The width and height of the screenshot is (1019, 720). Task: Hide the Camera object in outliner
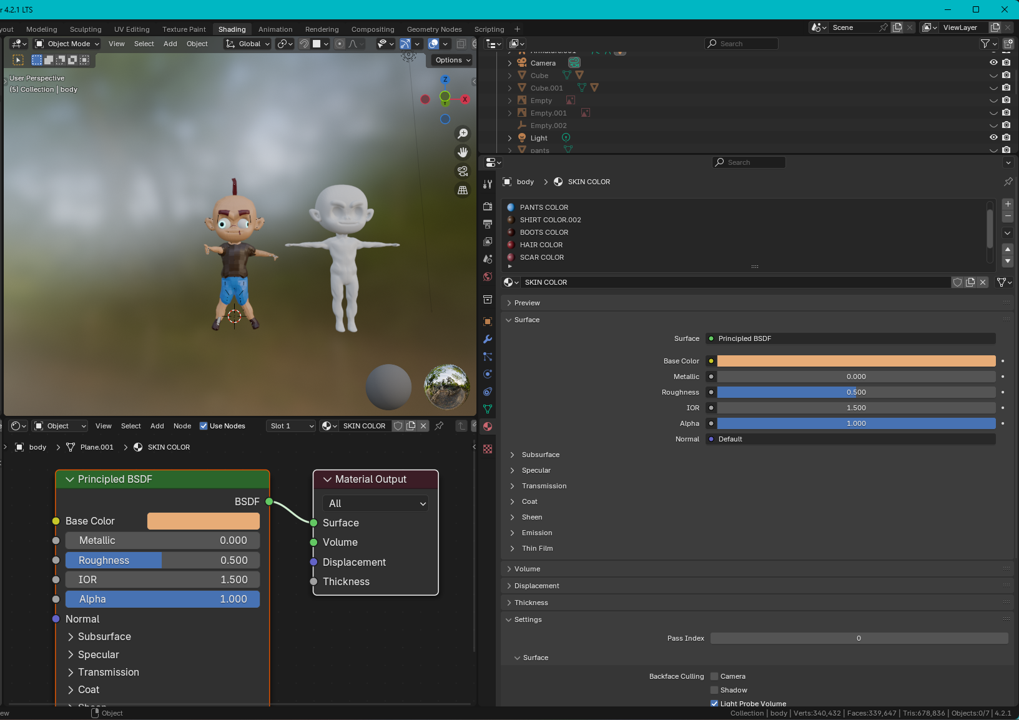tap(993, 62)
